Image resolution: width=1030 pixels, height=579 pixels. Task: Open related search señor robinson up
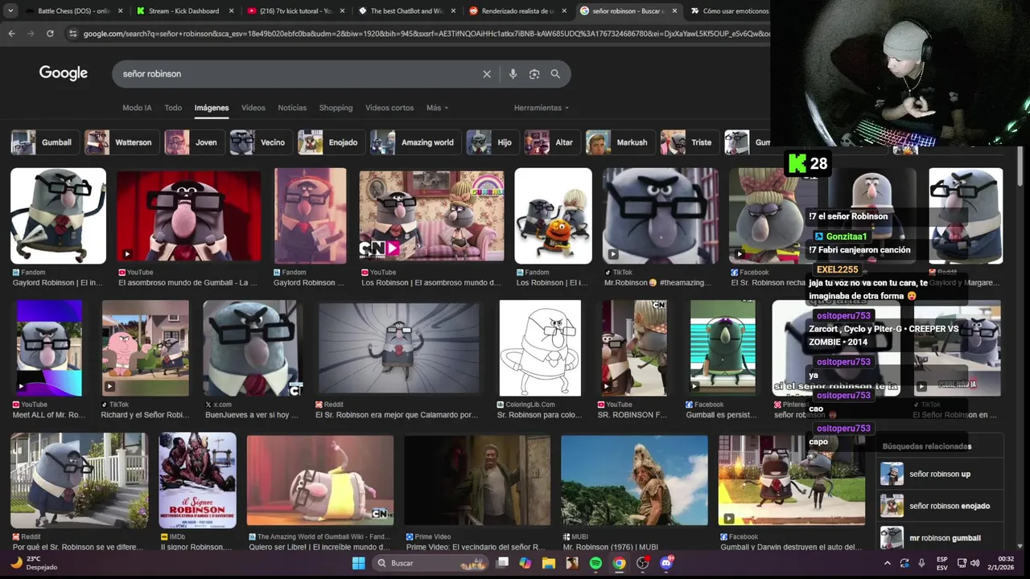click(x=940, y=474)
